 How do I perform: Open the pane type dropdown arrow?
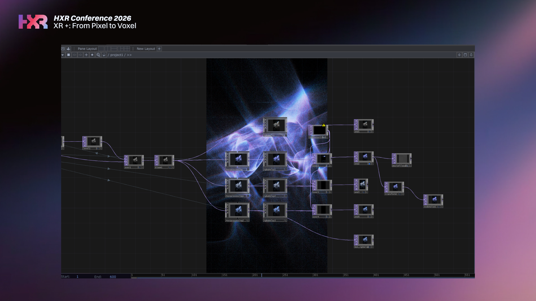(x=63, y=55)
